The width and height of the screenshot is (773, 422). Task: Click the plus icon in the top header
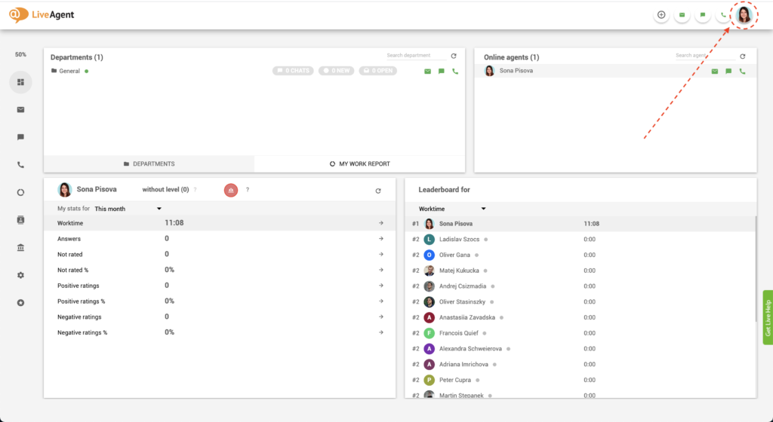click(x=661, y=14)
